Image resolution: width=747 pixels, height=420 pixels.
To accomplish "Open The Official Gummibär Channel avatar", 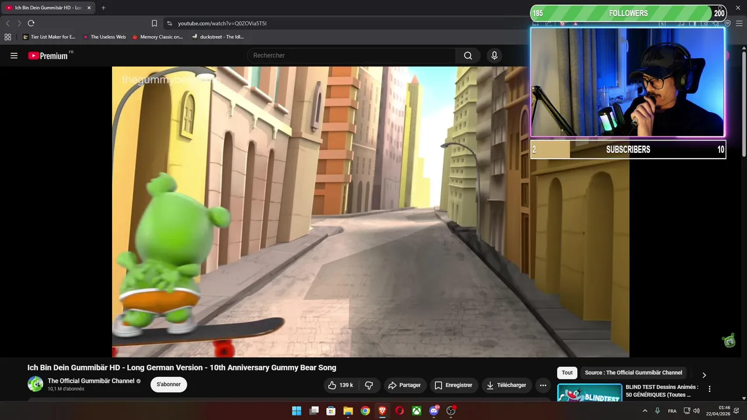I will pyautogui.click(x=36, y=384).
